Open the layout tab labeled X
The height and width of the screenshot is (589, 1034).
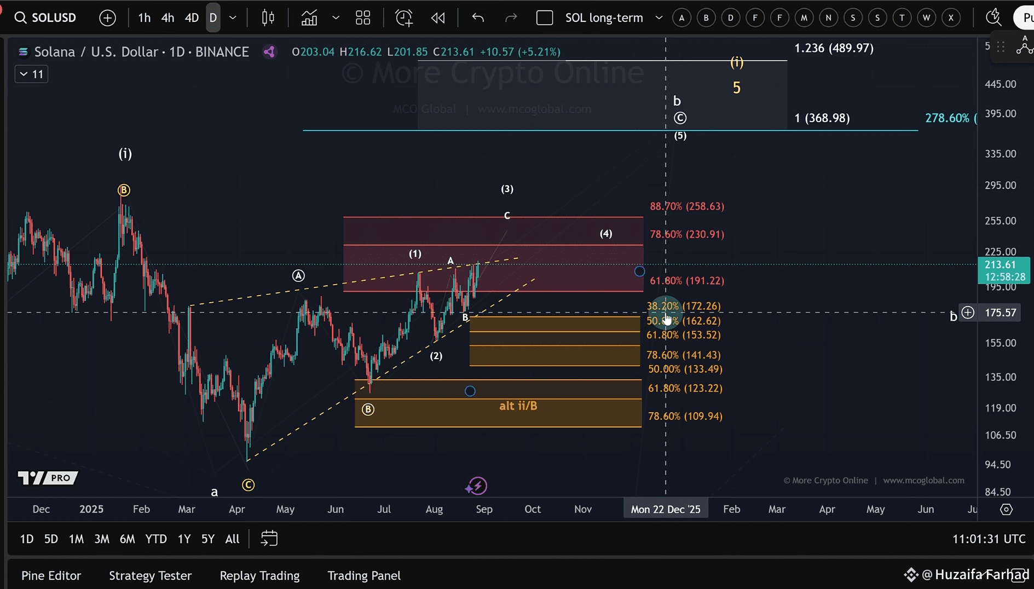[951, 18]
